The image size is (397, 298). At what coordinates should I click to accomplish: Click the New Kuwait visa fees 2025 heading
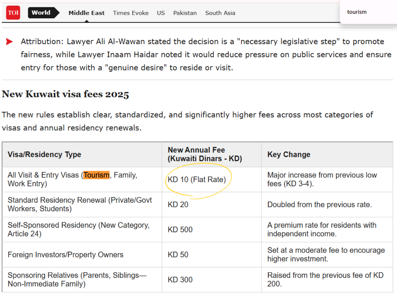65,94
